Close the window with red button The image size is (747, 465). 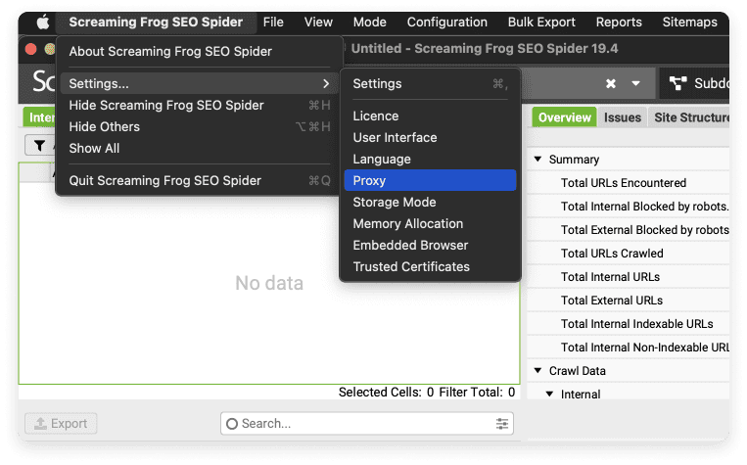(x=31, y=49)
